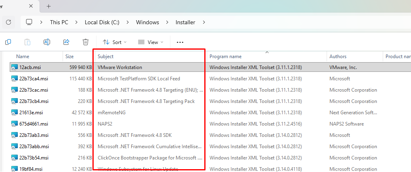Image resolution: width=411 pixels, height=172 pixels.
Task: Open the Sort dropdown
Action: click(x=115, y=42)
